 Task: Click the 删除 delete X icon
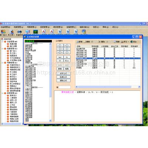tap(100, 42)
